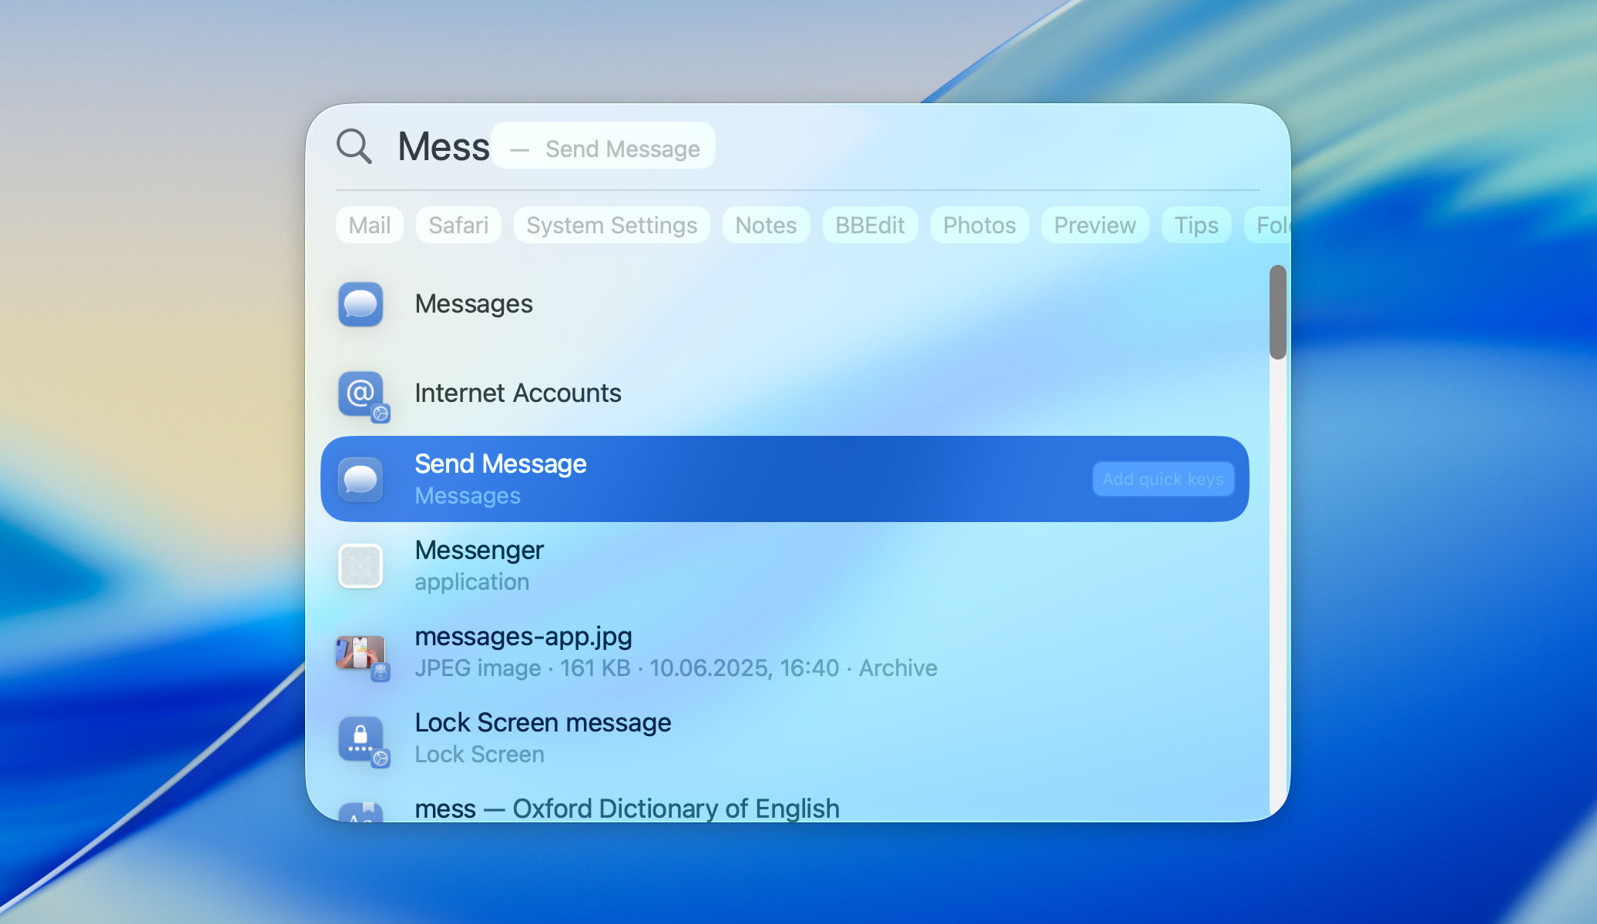Image resolution: width=1597 pixels, height=924 pixels.
Task: Choose the Send Message action title
Action: (x=501, y=464)
